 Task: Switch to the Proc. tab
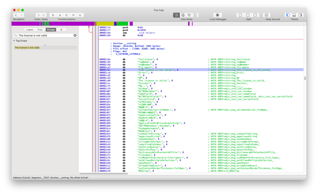[40, 30]
